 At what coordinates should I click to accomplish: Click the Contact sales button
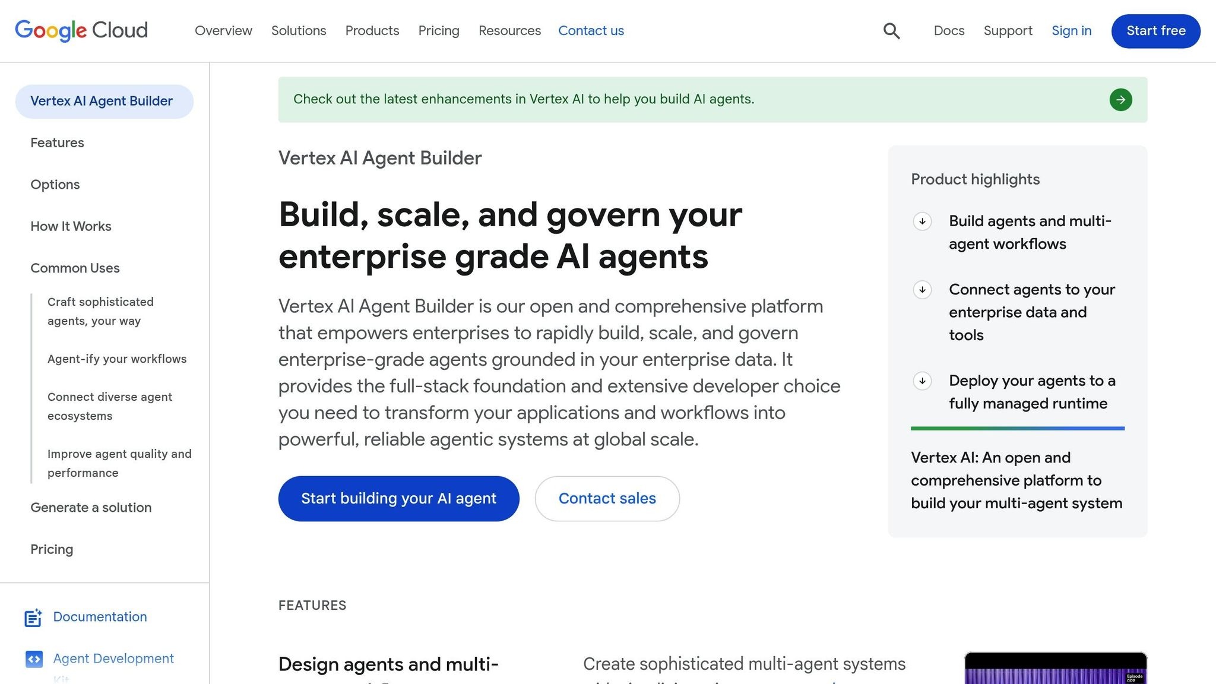(607, 498)
